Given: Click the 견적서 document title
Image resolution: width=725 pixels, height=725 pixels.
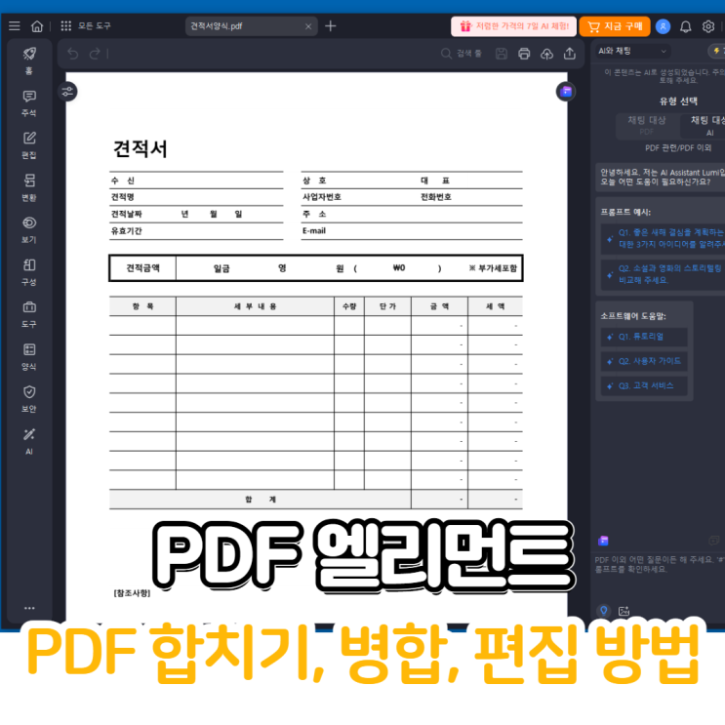Looking at the screenshot, I should [x=141, y=149].
